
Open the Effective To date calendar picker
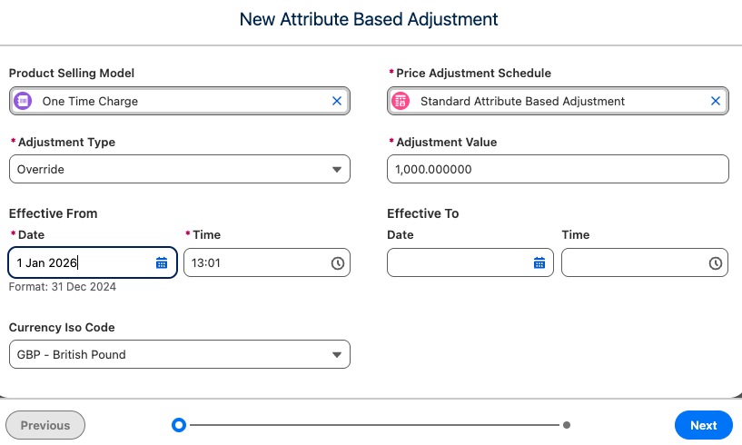539,262
